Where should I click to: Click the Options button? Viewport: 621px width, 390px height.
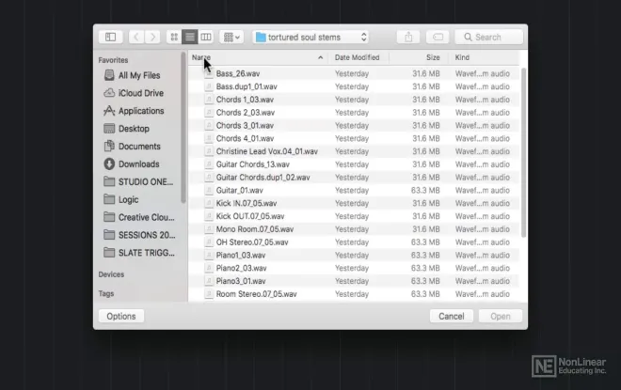tap(121, 317)
